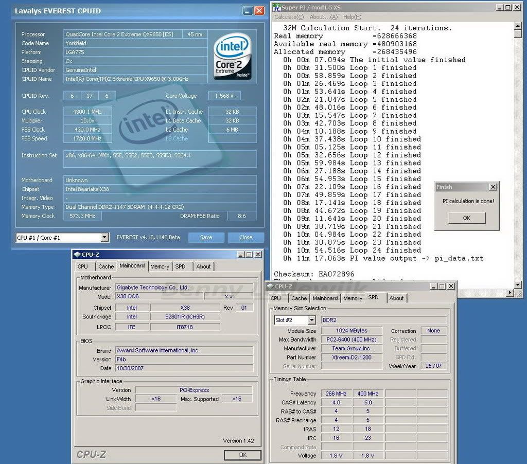Viewport: 527px width, 464px height.
Task: Minimize the Super PI window
Action: coord(500,7)
